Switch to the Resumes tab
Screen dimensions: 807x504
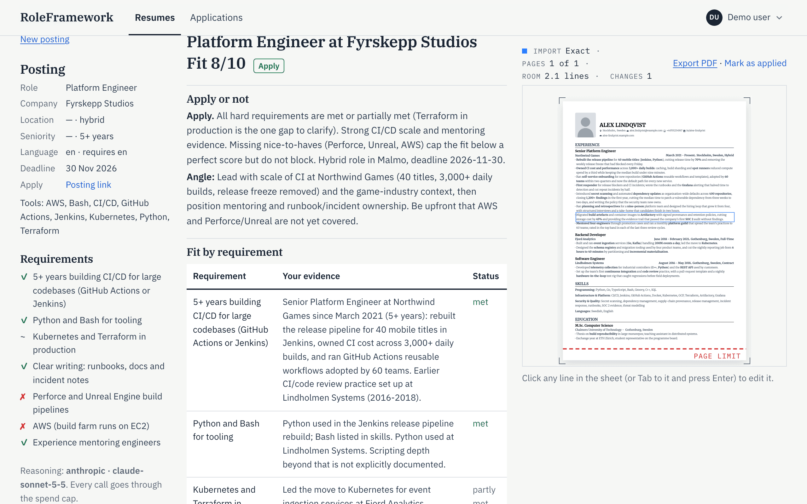tap(155, 17)
